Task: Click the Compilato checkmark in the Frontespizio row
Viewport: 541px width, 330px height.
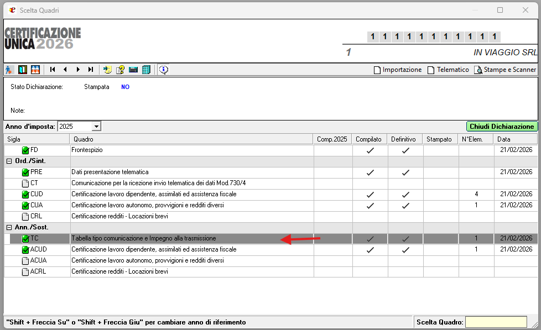Action: (370, 150)
